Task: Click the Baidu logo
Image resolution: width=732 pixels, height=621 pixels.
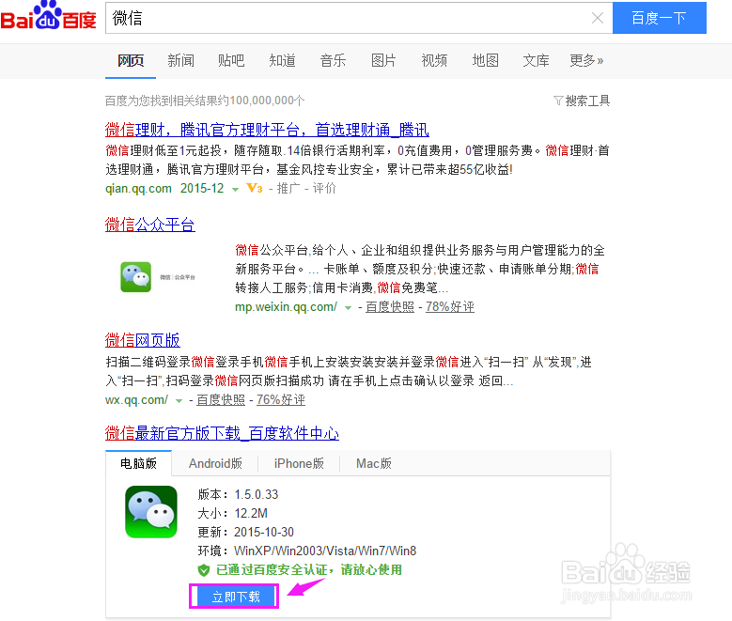Action: (x=49, y=16)
